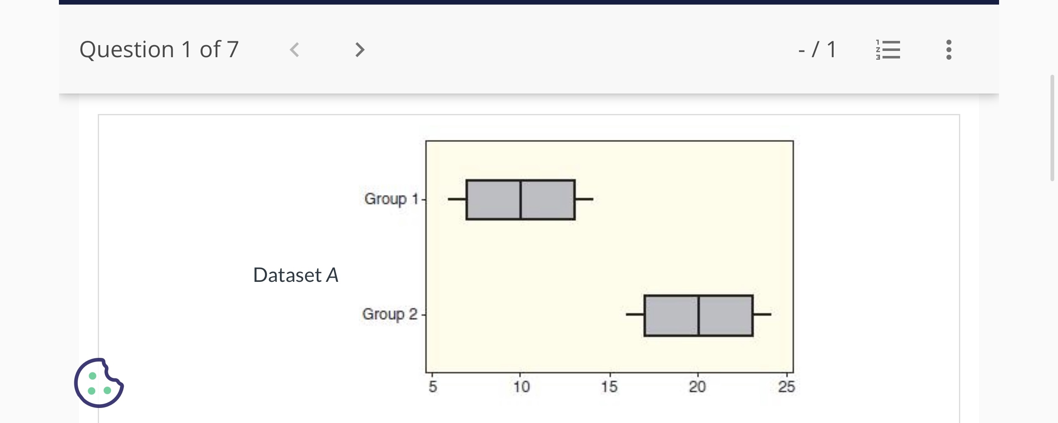Select the Question 1 of 7 header

160,49
